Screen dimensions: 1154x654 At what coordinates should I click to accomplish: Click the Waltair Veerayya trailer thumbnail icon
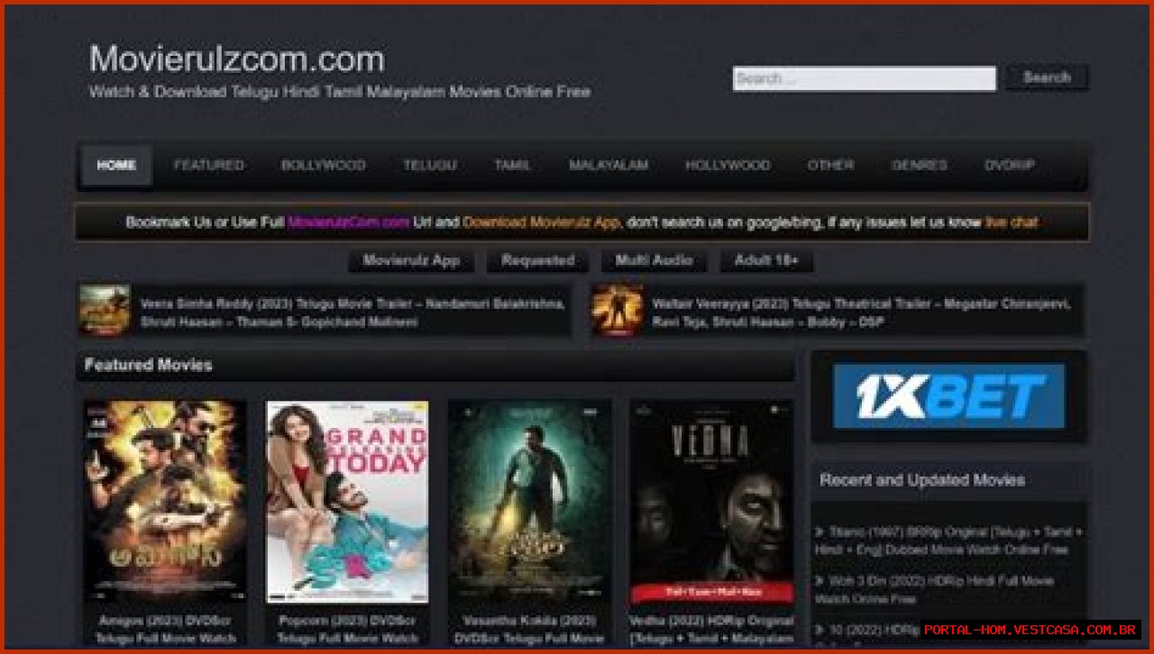pyautogui.click(x=617, y=311)
